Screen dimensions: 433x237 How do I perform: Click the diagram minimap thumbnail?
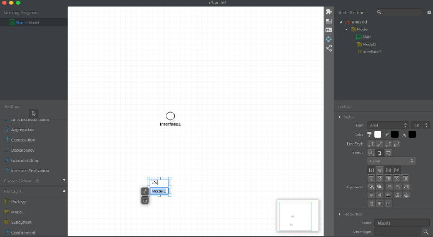pyautogui.click(x=298, y=216)
